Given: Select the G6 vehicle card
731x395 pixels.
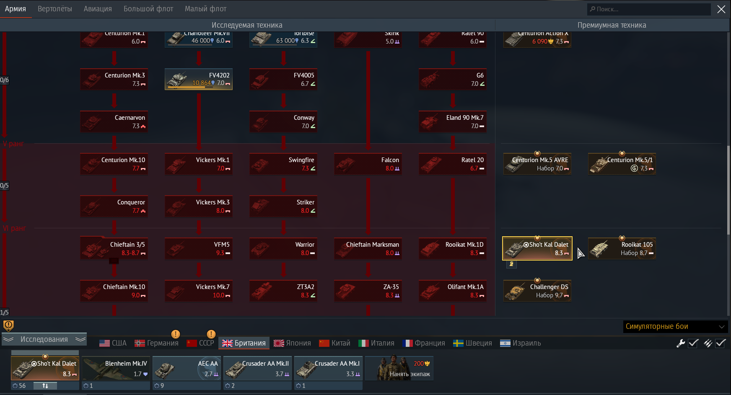Looking at the screenshot, I should pyautogui.click(x=453, y=79).
